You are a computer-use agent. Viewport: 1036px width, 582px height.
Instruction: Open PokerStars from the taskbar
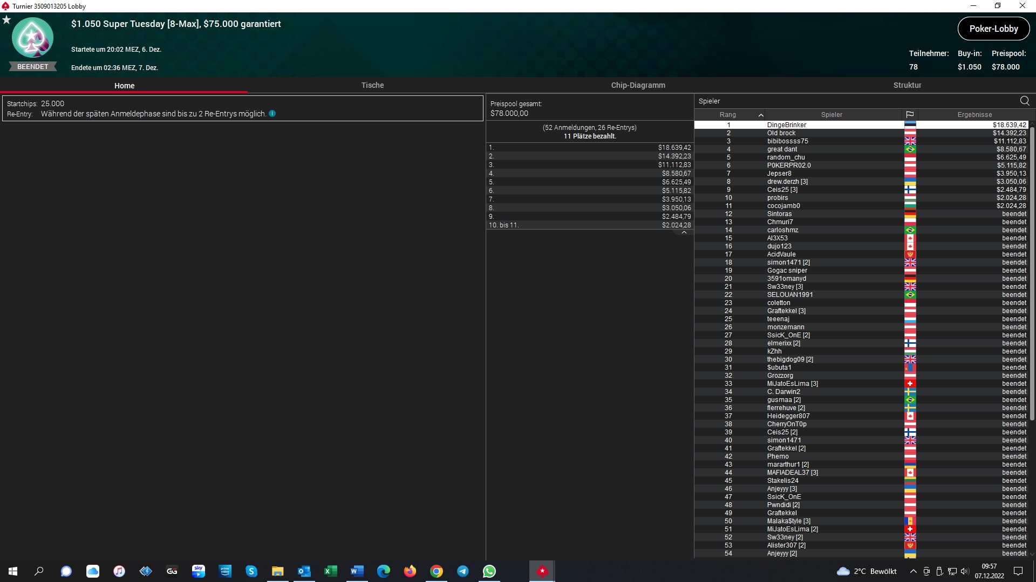coord(542,571)
